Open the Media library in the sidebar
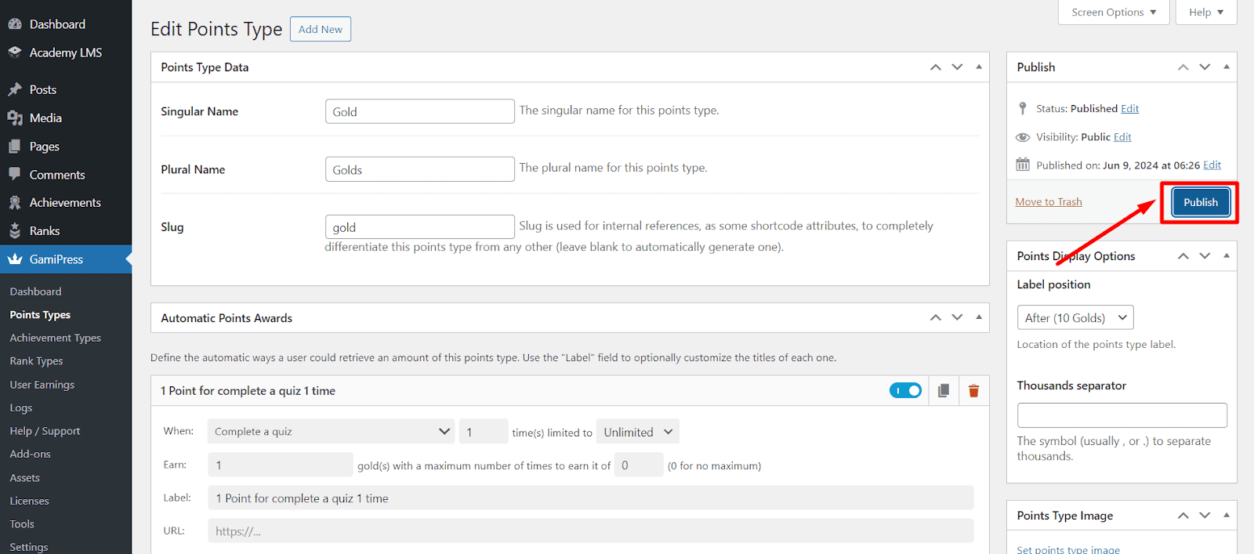The width and height of the screenshot is (1254, 554). pos(45,118)
